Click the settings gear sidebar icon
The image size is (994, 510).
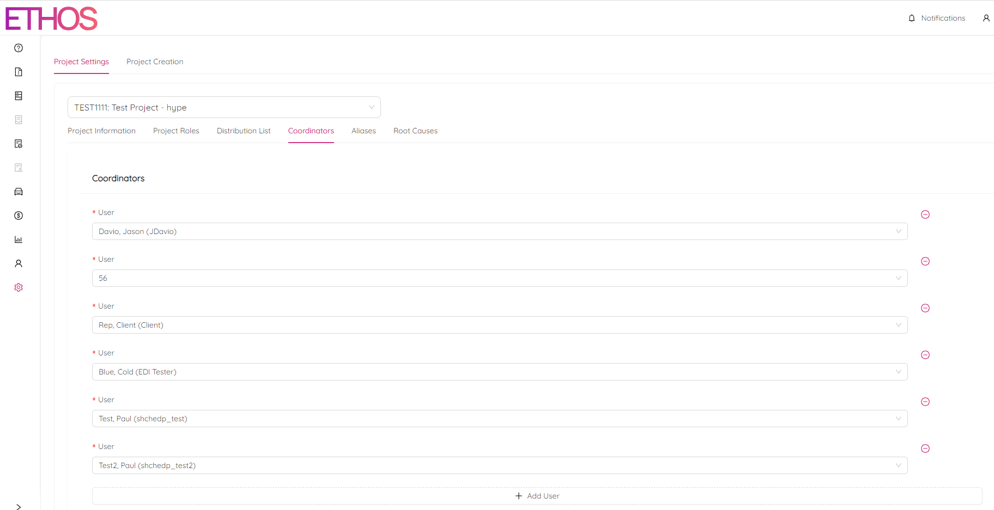19,287
